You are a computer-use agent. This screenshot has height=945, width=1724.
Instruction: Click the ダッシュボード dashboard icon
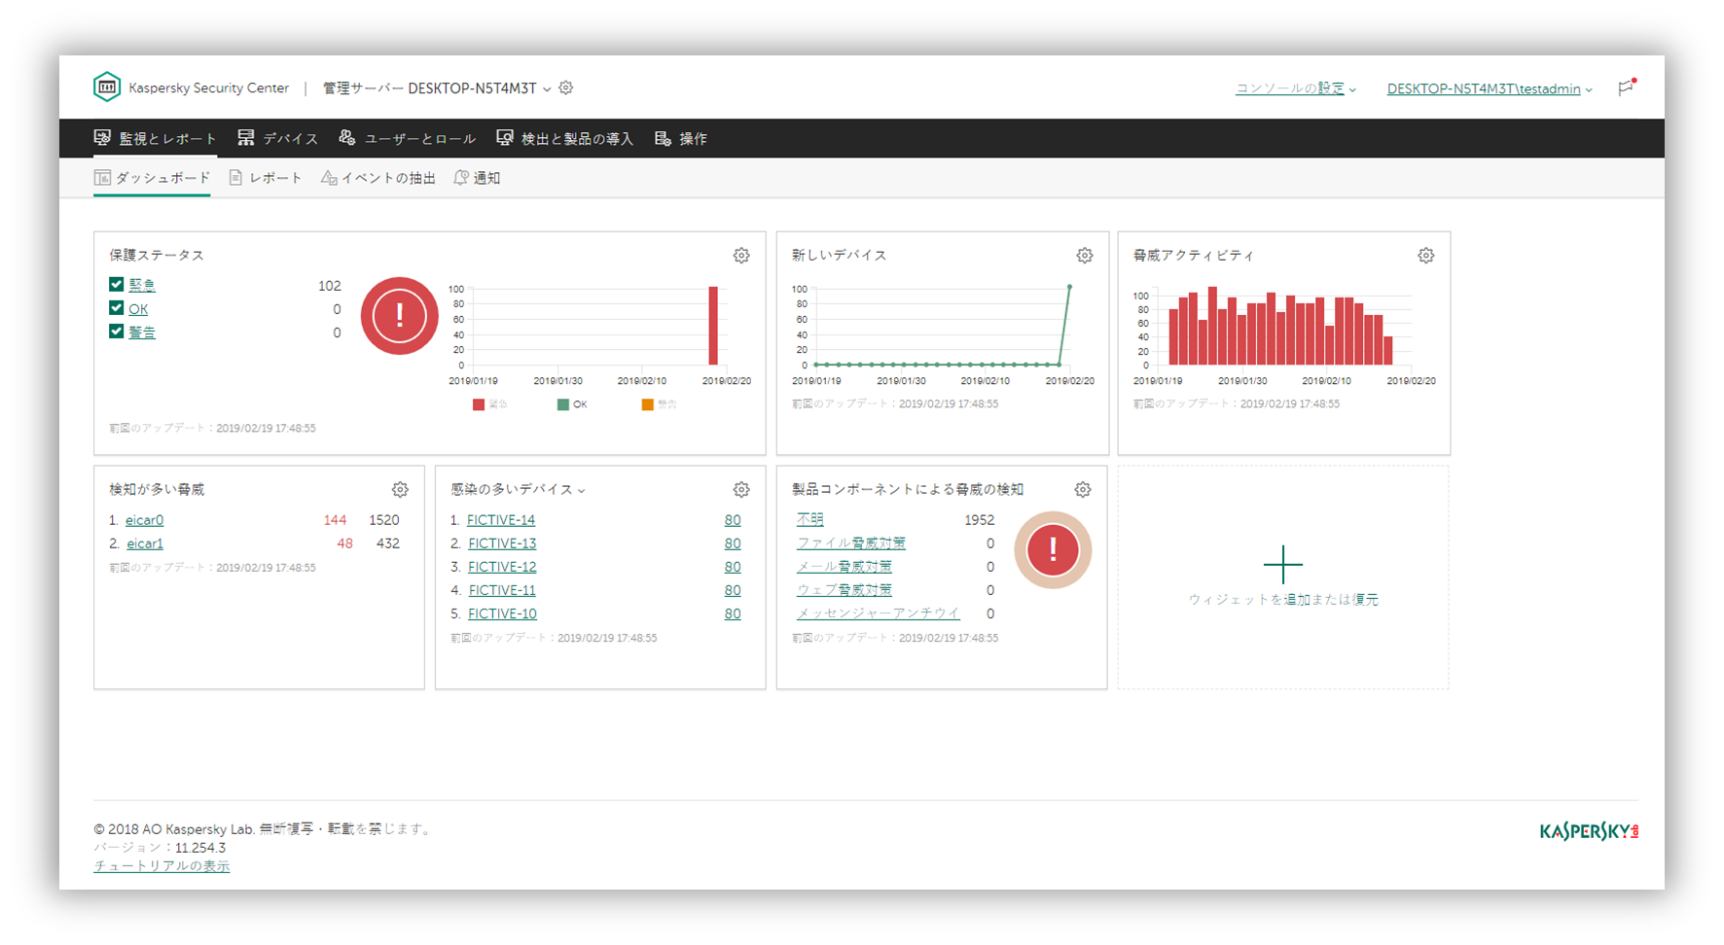pos(102,178)
